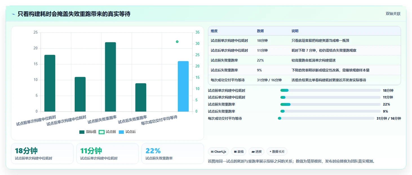Click the 18分钟 KPI card
Screen dimensions: 412x175
click(x=42, y=154)
